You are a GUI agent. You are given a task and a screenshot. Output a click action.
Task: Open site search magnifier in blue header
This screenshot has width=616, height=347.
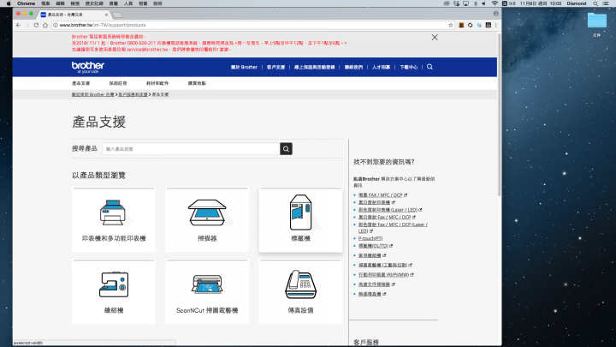click(x=429, y=67)
